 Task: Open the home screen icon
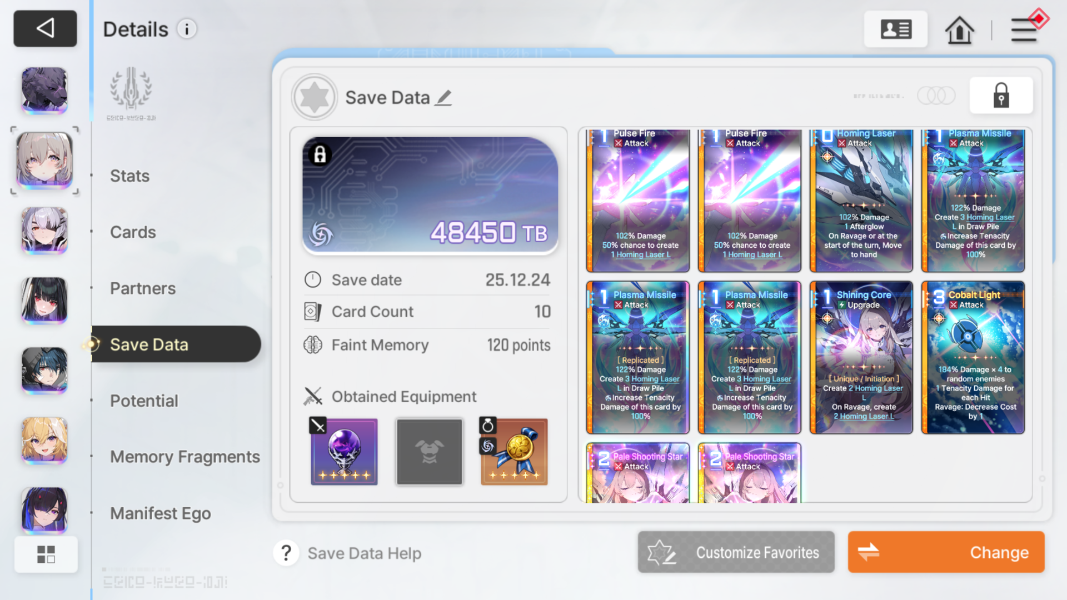tap(959, 29)
